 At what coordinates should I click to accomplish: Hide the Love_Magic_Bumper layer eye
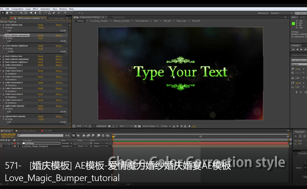1,146
